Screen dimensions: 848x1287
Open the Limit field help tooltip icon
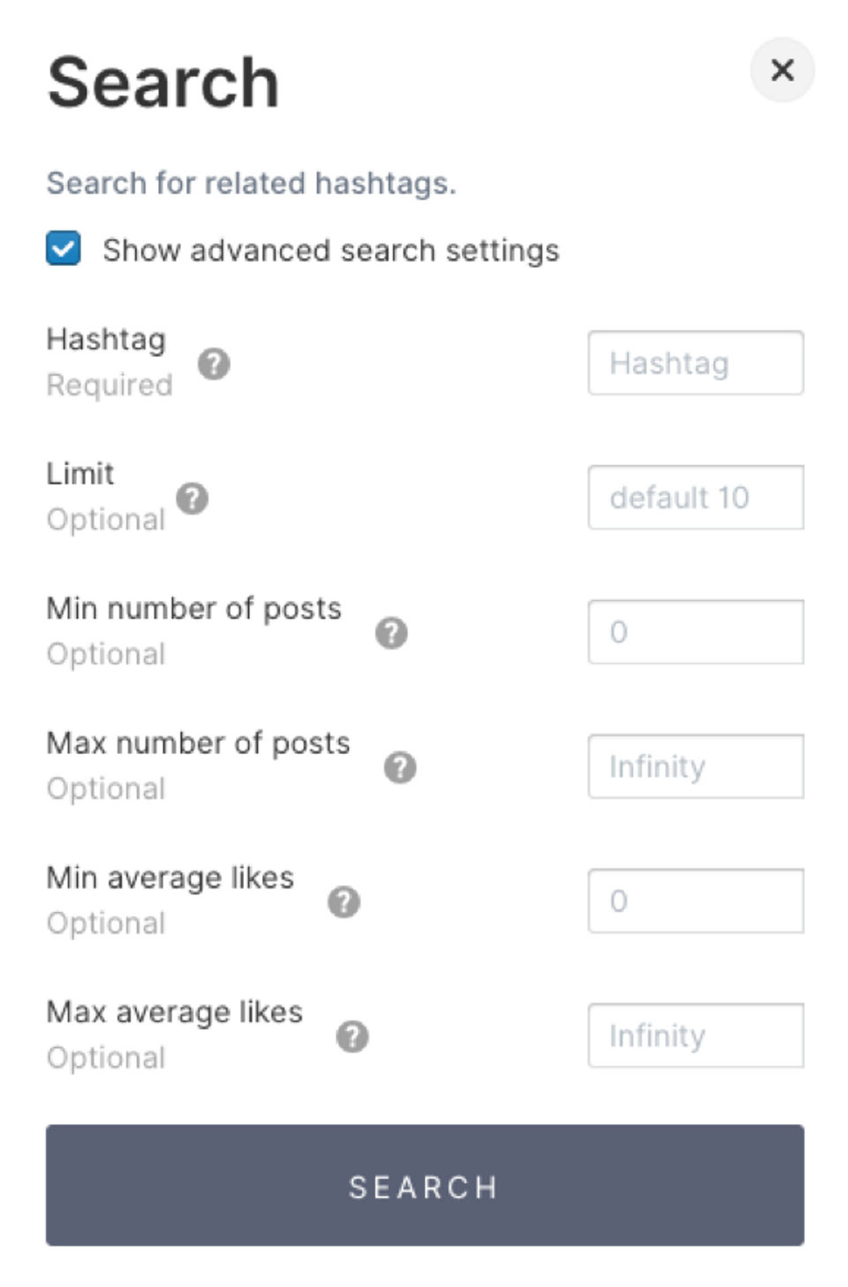point(193,499)
